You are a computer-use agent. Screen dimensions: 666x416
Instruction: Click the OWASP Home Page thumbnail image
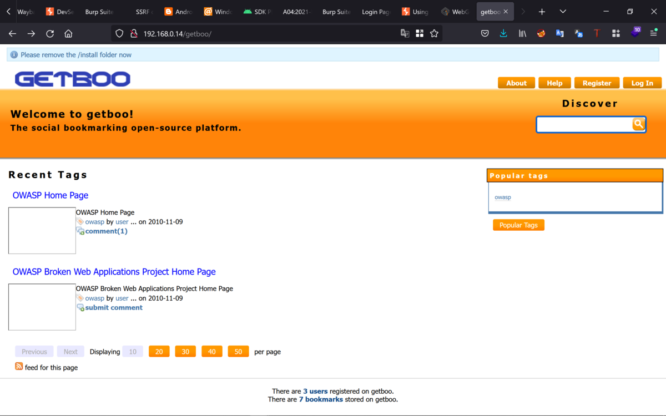click(42, 231)
